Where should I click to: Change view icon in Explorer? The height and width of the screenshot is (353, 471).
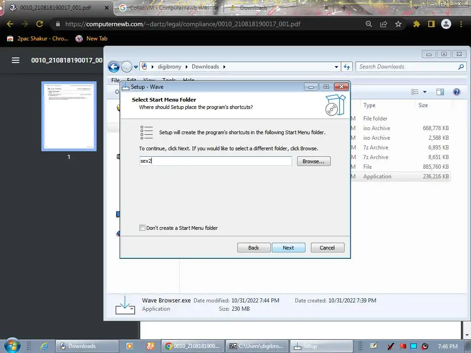click(x=414, y=92)
